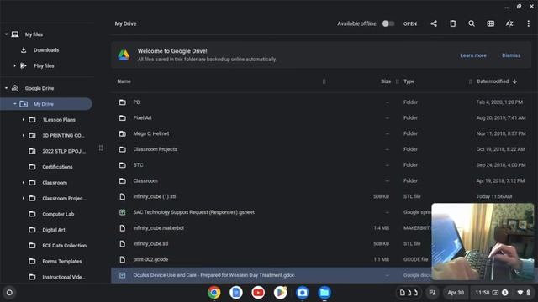This screenshot has height=302, width=538.
Task: Launch Chrome from the shelf
Action: click(x=214, y=293)
